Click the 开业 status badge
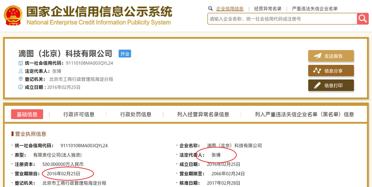 [125, 54]
